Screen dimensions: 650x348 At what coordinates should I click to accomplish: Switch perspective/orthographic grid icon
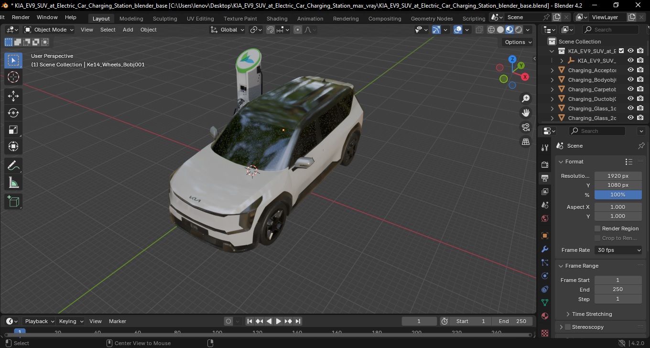(x=526, y=142)
